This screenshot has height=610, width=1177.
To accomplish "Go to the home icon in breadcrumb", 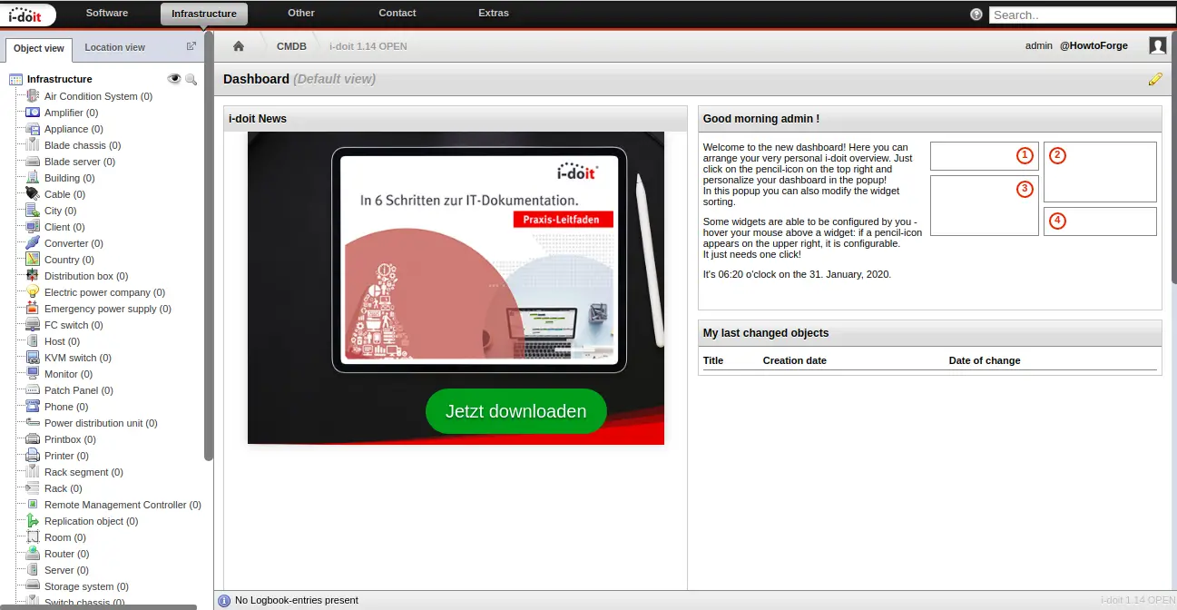I will click(x=239, y=46).
